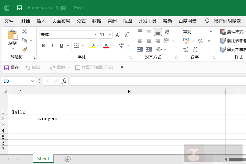
Task: Open Conditional Formatting (条件格式)
Action: [x=232, y=32]
